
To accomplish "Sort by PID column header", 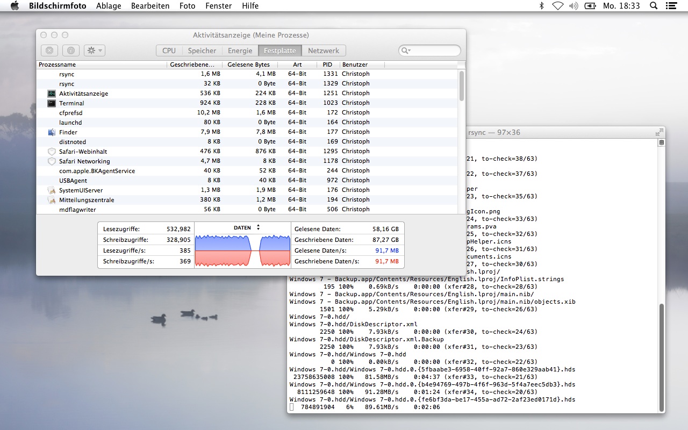I will click(x=328, y=64).
